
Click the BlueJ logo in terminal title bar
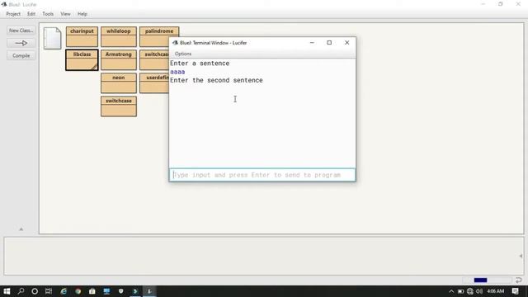tap(175, 43)
